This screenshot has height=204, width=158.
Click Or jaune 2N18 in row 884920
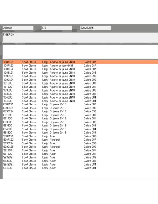point(58,133)
